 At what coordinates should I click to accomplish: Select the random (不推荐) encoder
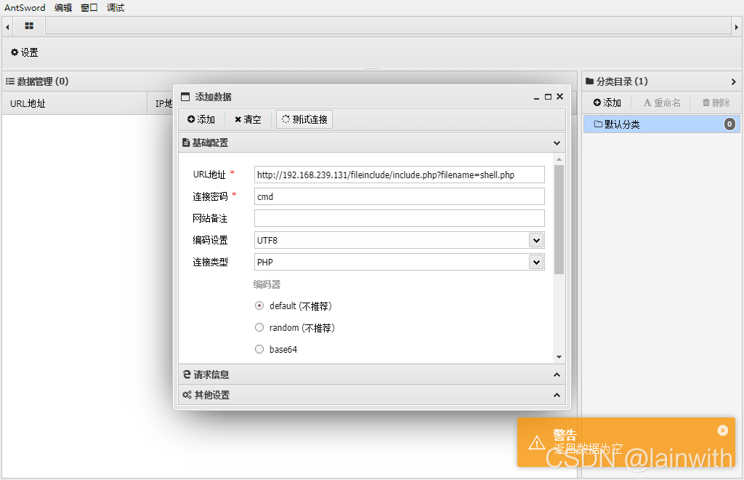coord(259,327)
